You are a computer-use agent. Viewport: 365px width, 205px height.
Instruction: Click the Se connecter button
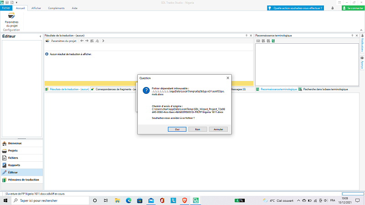coord(353,8)
